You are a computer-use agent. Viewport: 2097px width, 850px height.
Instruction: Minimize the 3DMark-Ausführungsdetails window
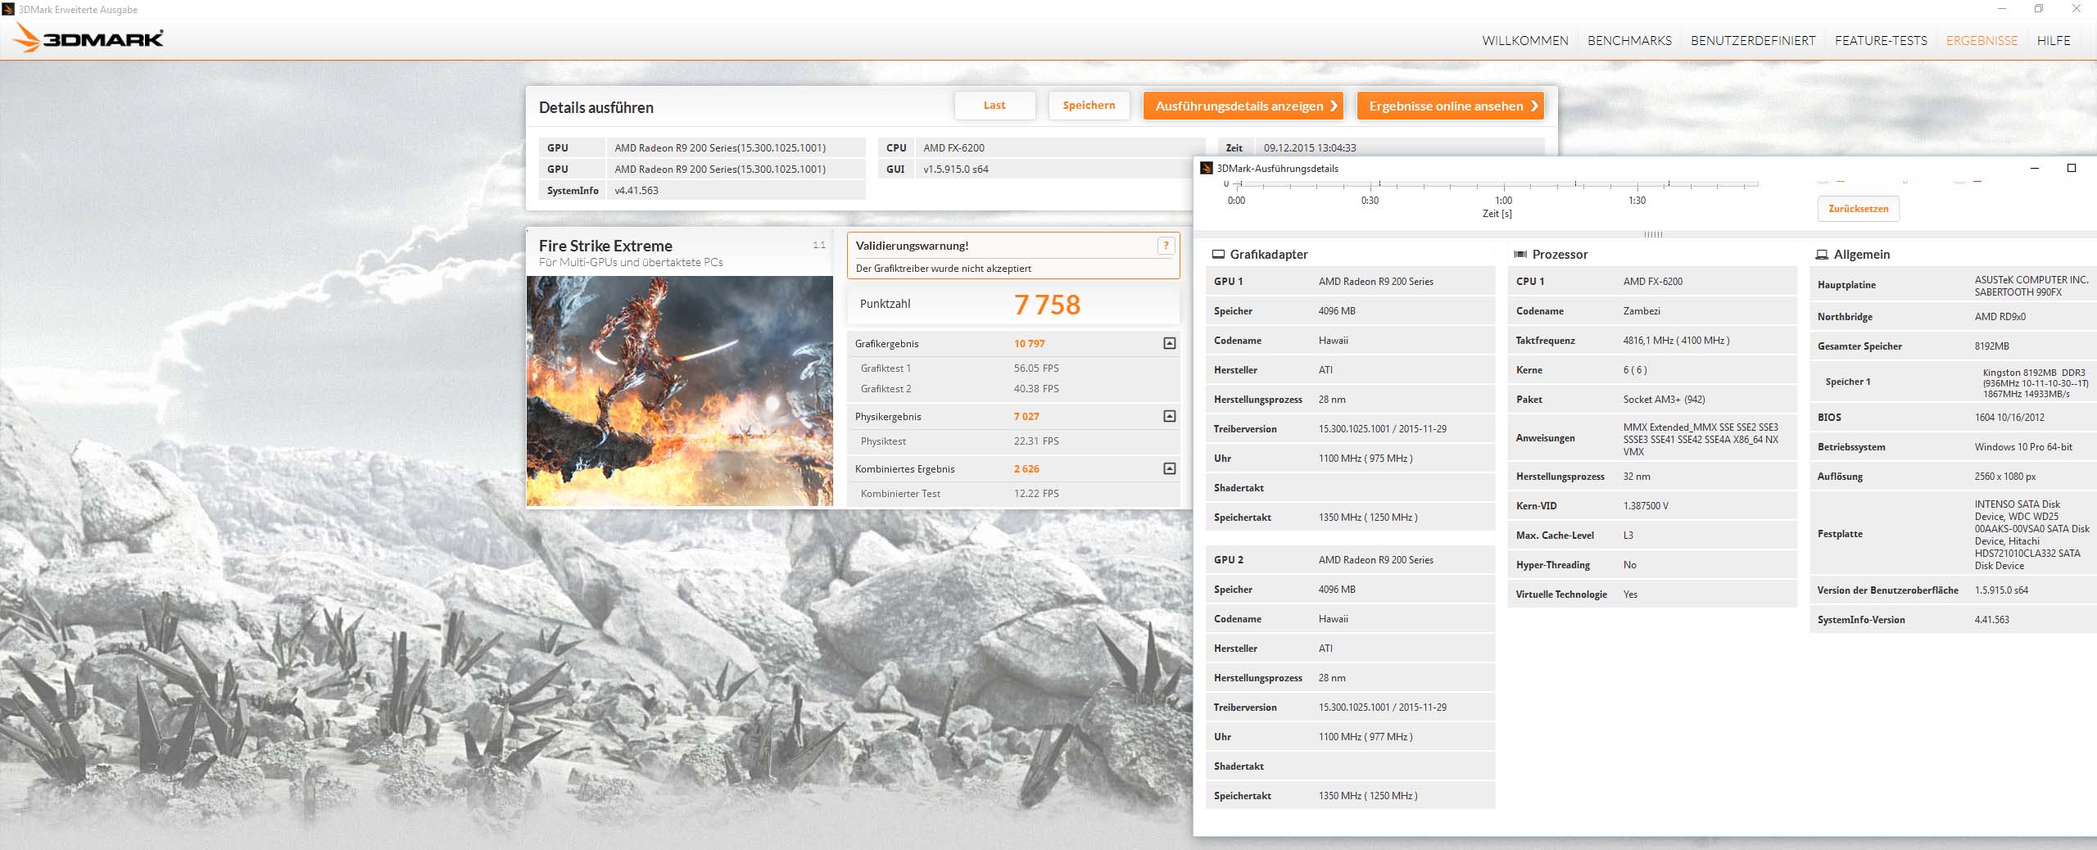coord(2035,168)
